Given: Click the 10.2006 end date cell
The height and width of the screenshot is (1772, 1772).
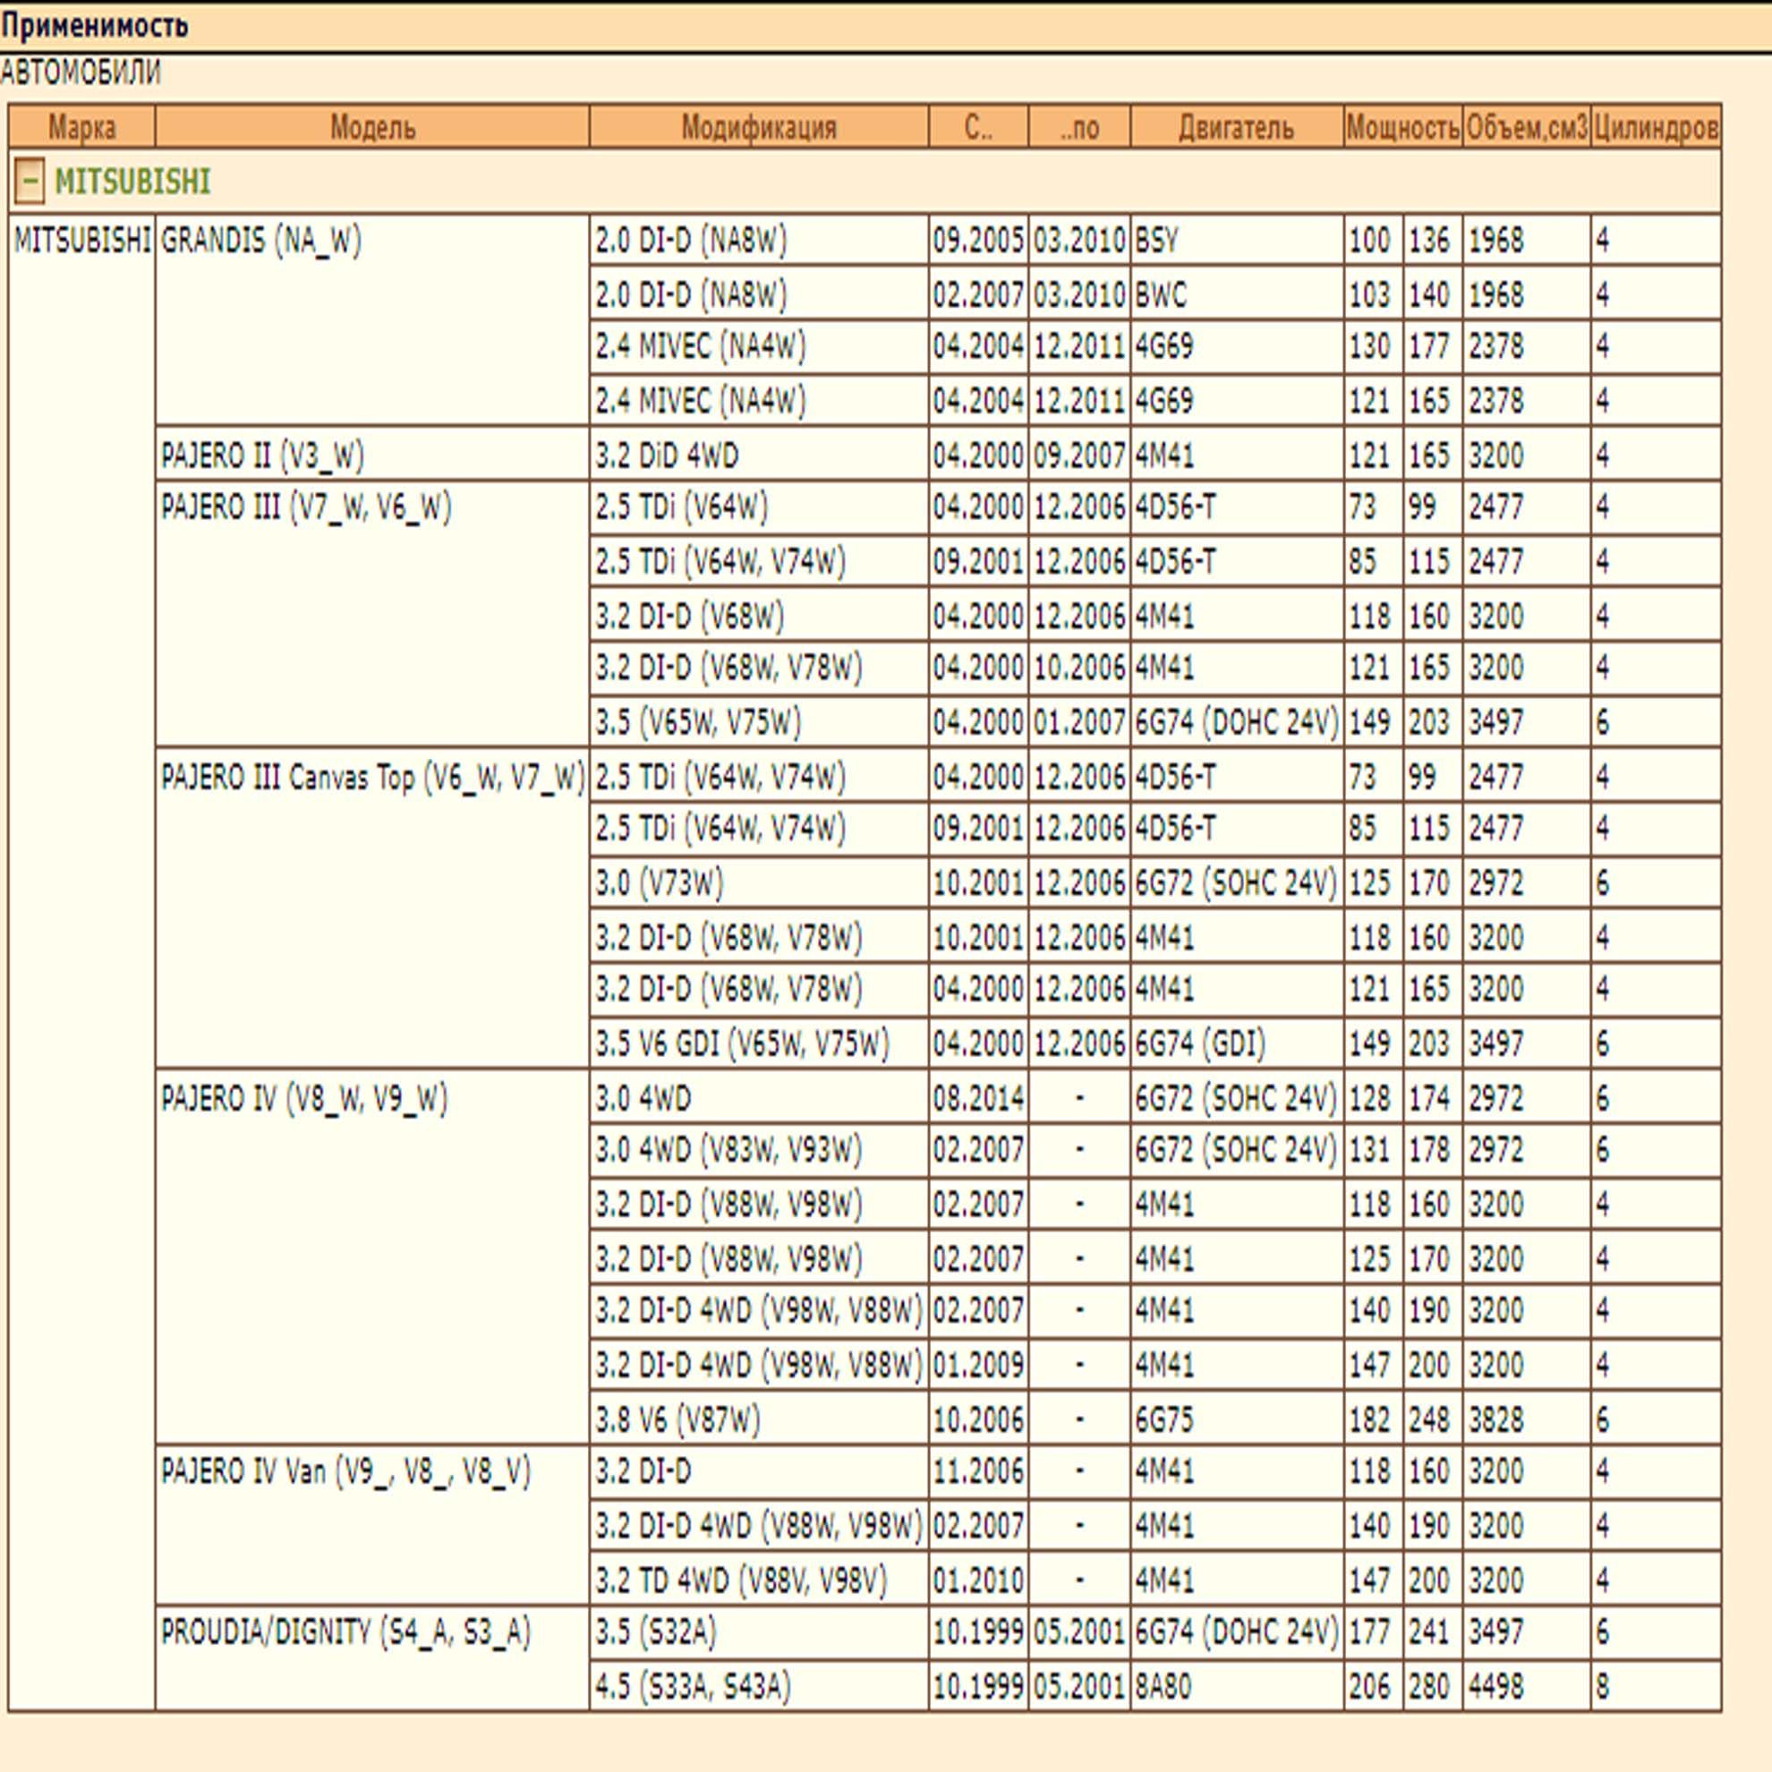Looking at the screenshot, I should click(x=1079, y=668).
